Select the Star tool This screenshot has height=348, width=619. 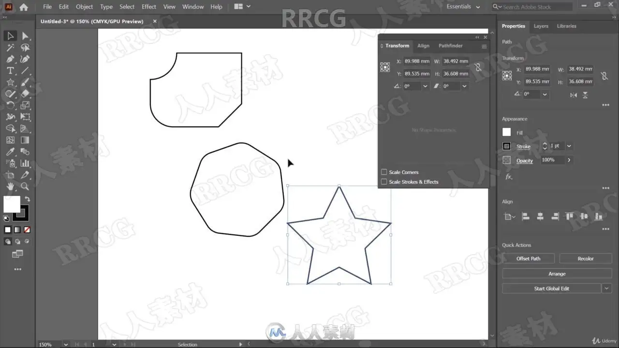[x=10, y=82]
